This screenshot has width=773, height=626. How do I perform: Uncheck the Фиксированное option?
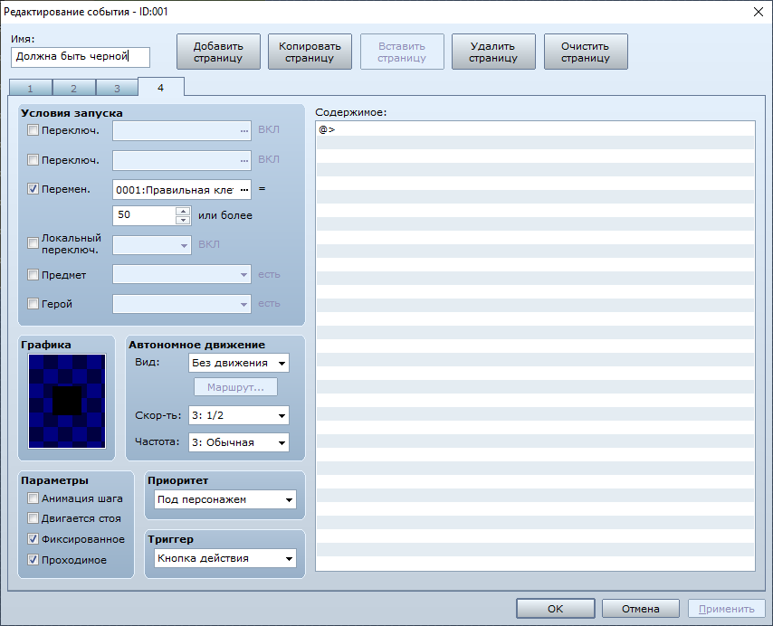click(x=33, y=539)
